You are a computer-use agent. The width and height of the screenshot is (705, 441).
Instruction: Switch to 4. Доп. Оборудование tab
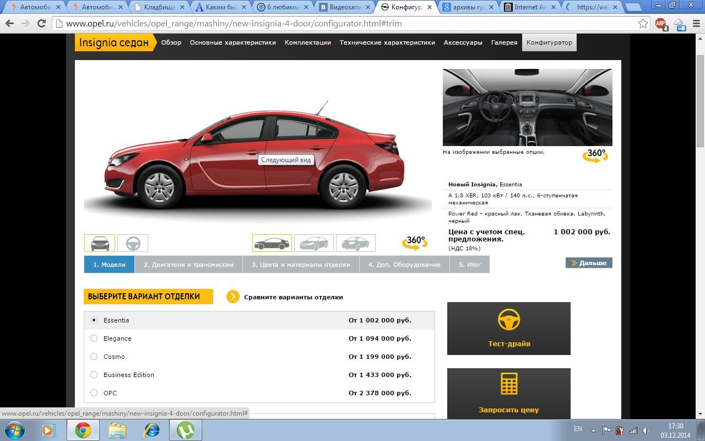click(x=404, y=265)
